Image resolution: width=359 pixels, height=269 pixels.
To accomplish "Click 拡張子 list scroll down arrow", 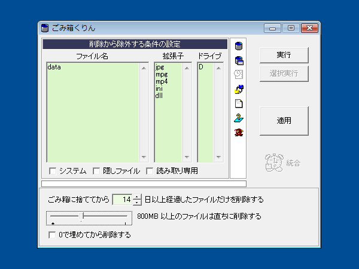I will (x=187, y=157).
